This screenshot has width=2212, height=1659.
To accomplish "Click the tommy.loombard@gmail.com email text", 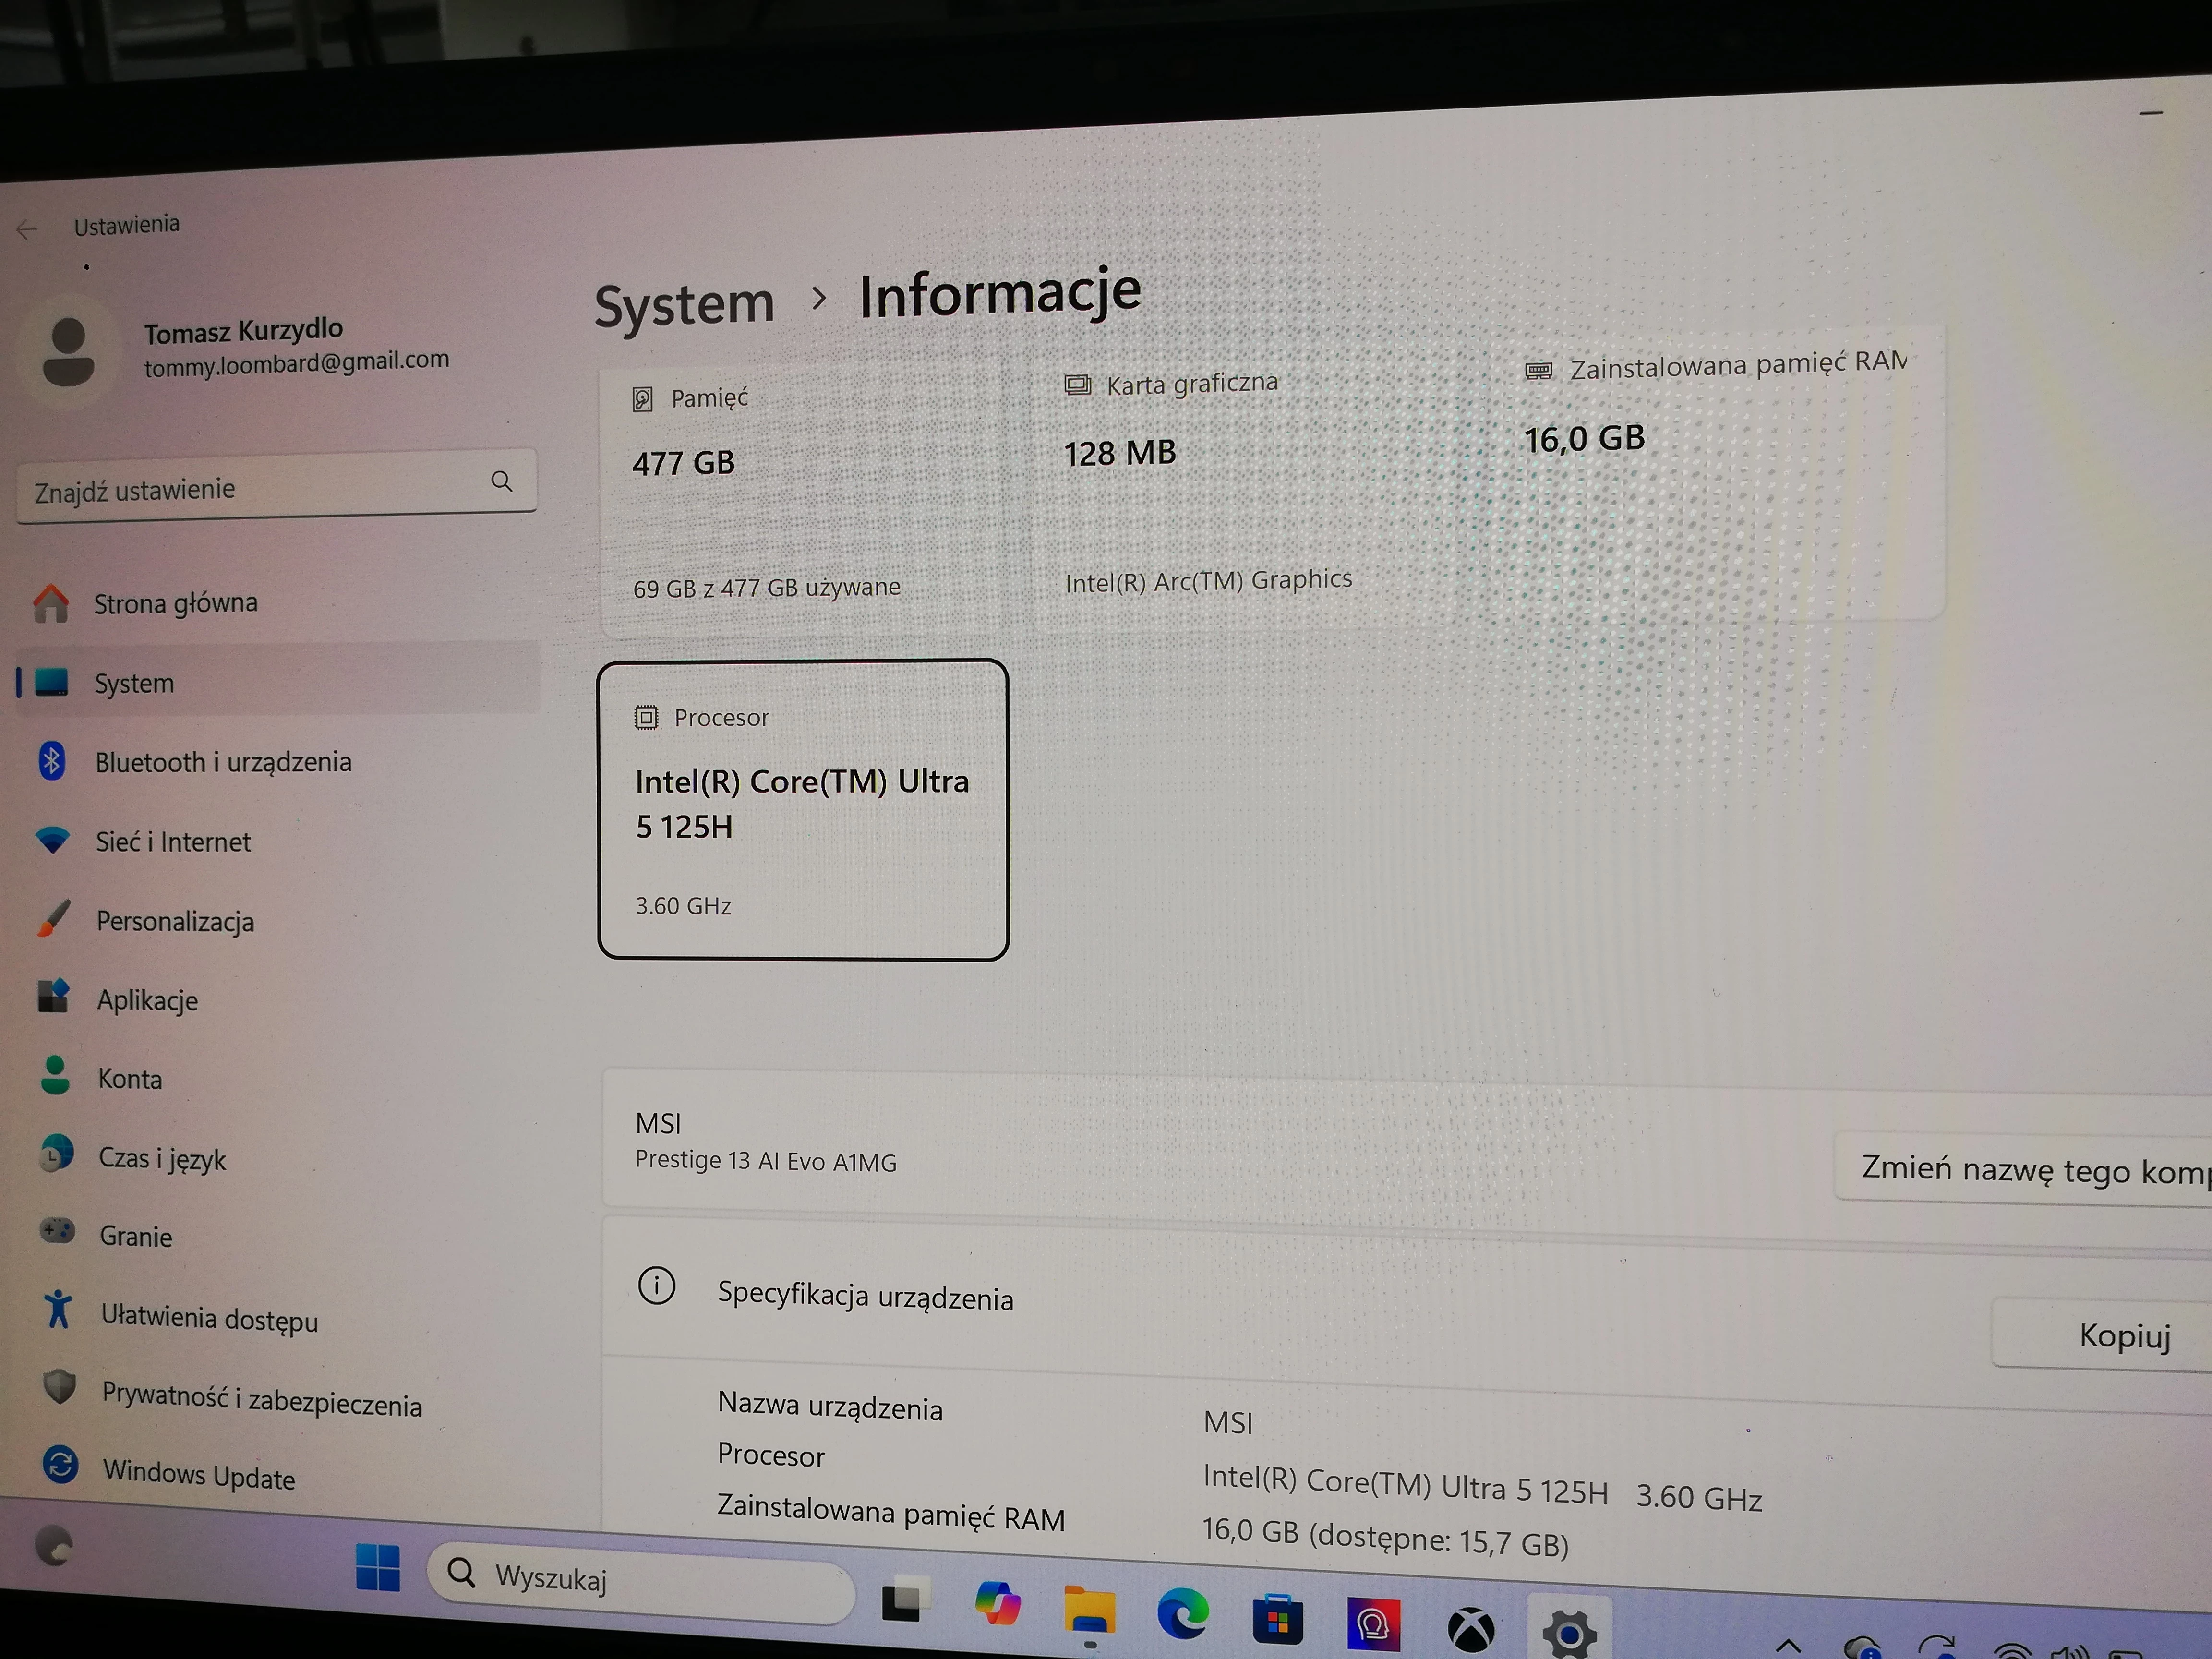I will point(296,363).
